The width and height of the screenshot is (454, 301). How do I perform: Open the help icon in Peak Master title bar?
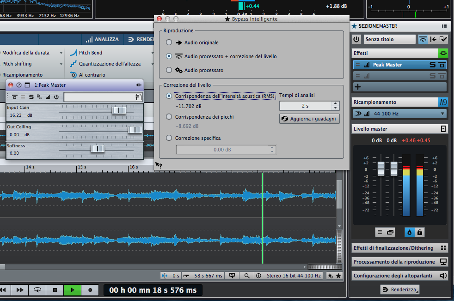[19, 85]
